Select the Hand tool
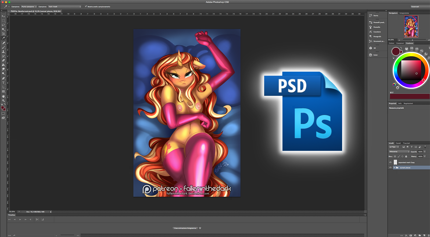 pyautogui.click(x=3, y=96)
